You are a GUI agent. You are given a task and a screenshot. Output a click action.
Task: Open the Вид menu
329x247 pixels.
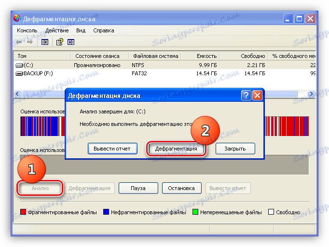[81, 31]
